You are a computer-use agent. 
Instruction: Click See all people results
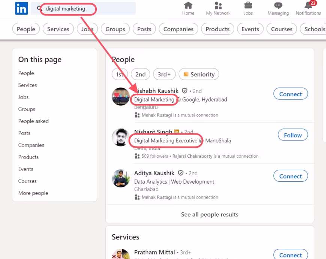click(x=210, y=214)
